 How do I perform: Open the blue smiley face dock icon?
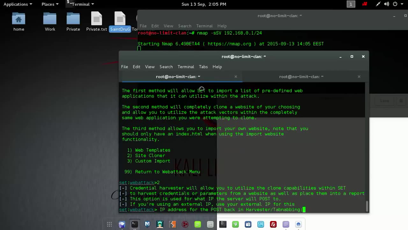point(299,225)
